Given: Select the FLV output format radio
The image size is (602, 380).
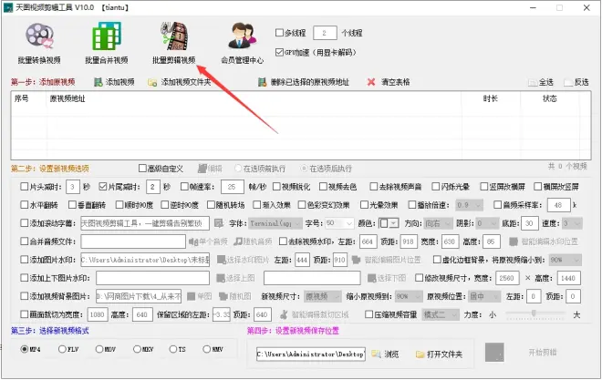Looking at the screenshot, I should [x=62, y=348].
